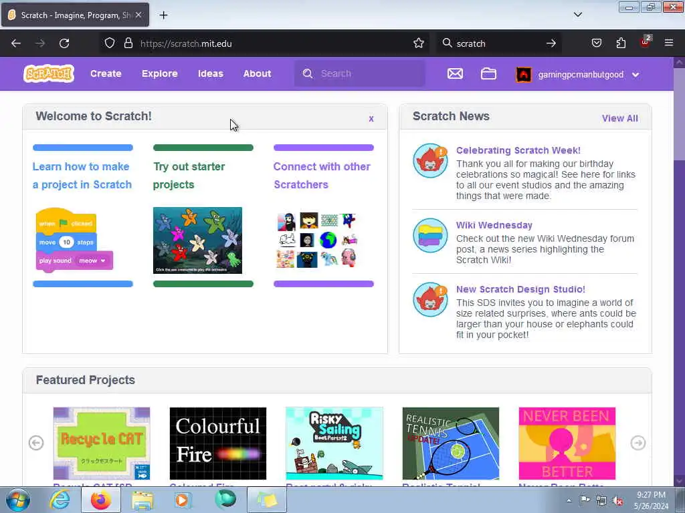This screenshot has height=513, width=685.
Task: Select the Scratch - Imagine, Program browser tab
Action: coord(75,15)
